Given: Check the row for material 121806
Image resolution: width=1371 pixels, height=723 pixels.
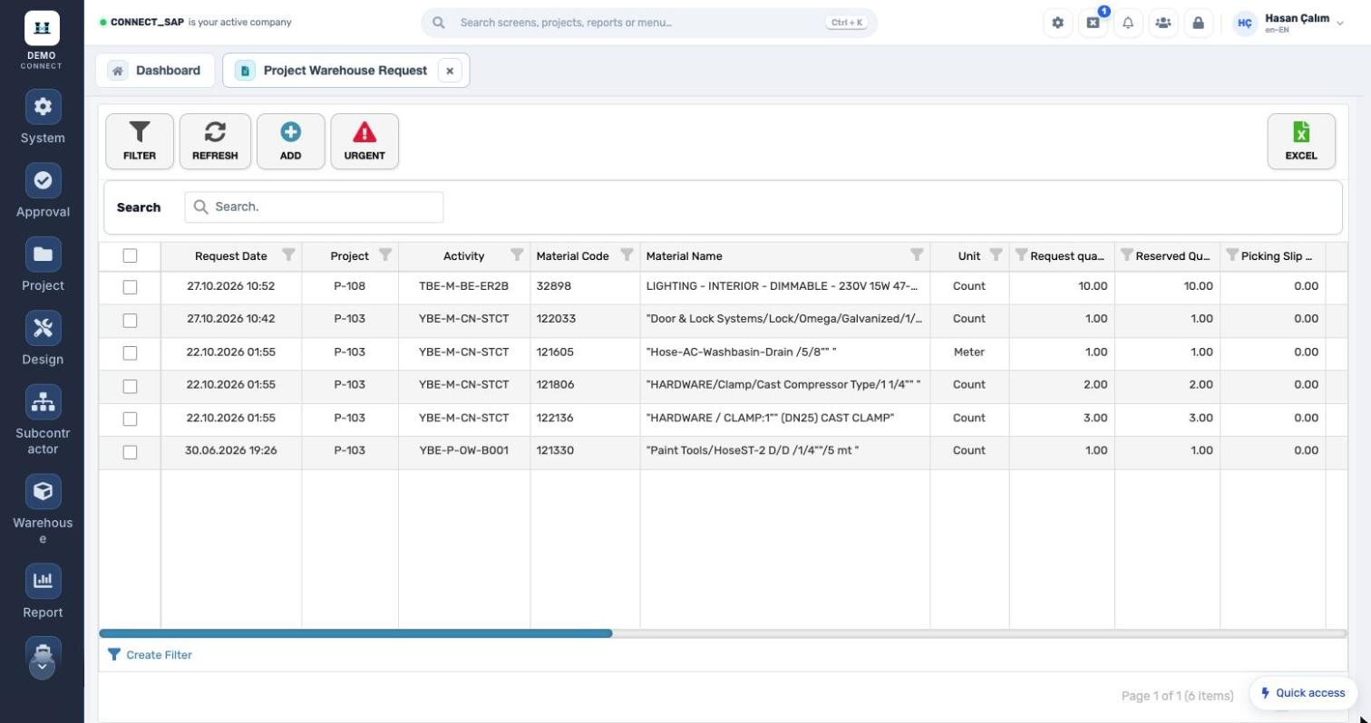Looking at the screenshot, I should 130,386.
